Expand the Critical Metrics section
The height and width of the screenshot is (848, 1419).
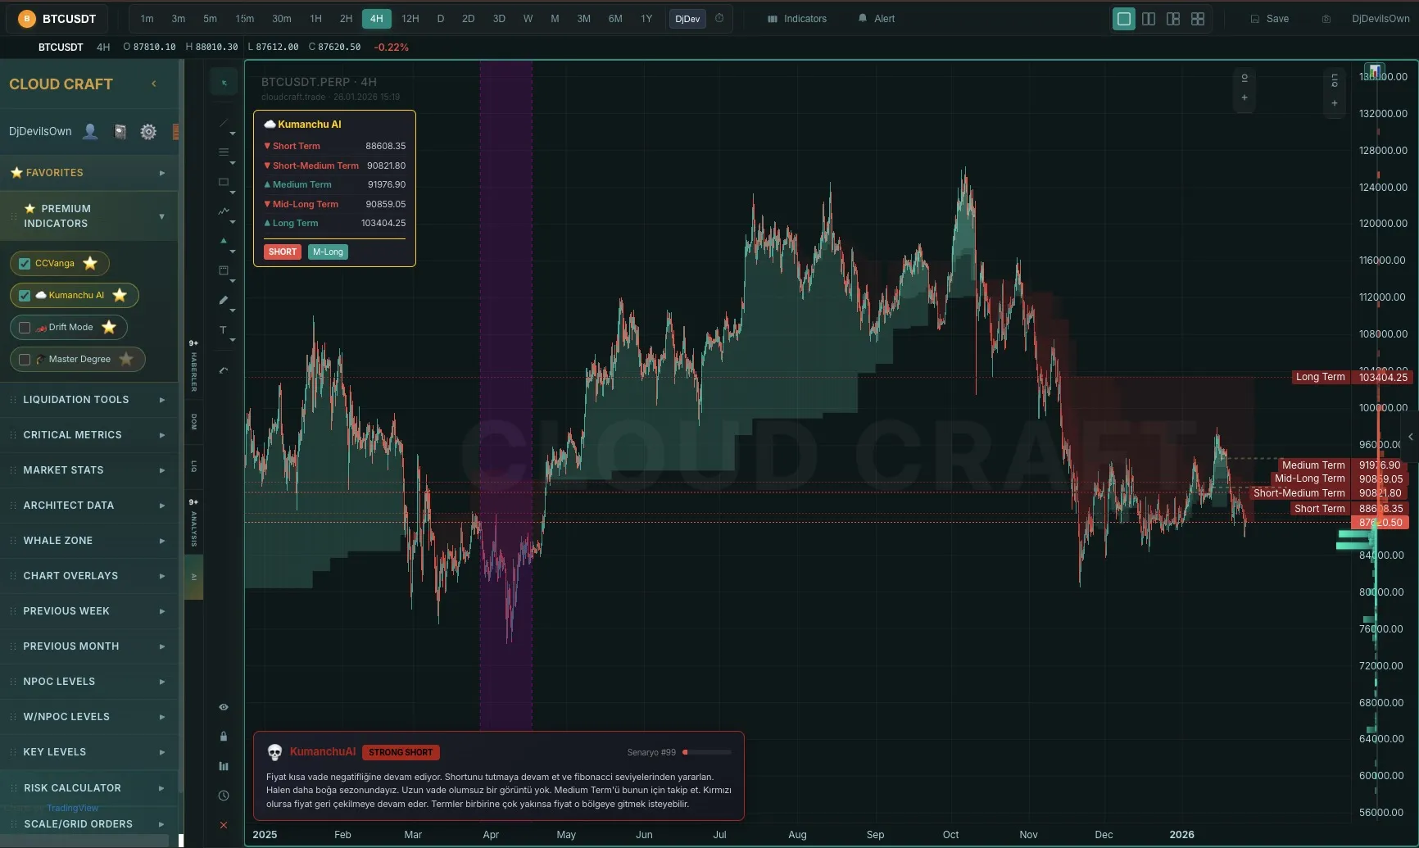point(89,435)
